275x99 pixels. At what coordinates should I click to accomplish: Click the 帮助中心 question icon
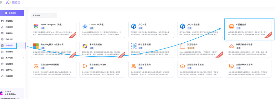point(3,70)
